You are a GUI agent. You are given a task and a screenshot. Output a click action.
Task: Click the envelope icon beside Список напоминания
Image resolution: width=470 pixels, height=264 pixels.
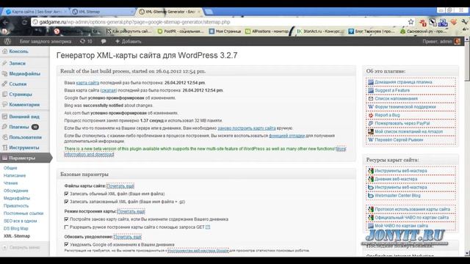(371, 98)
